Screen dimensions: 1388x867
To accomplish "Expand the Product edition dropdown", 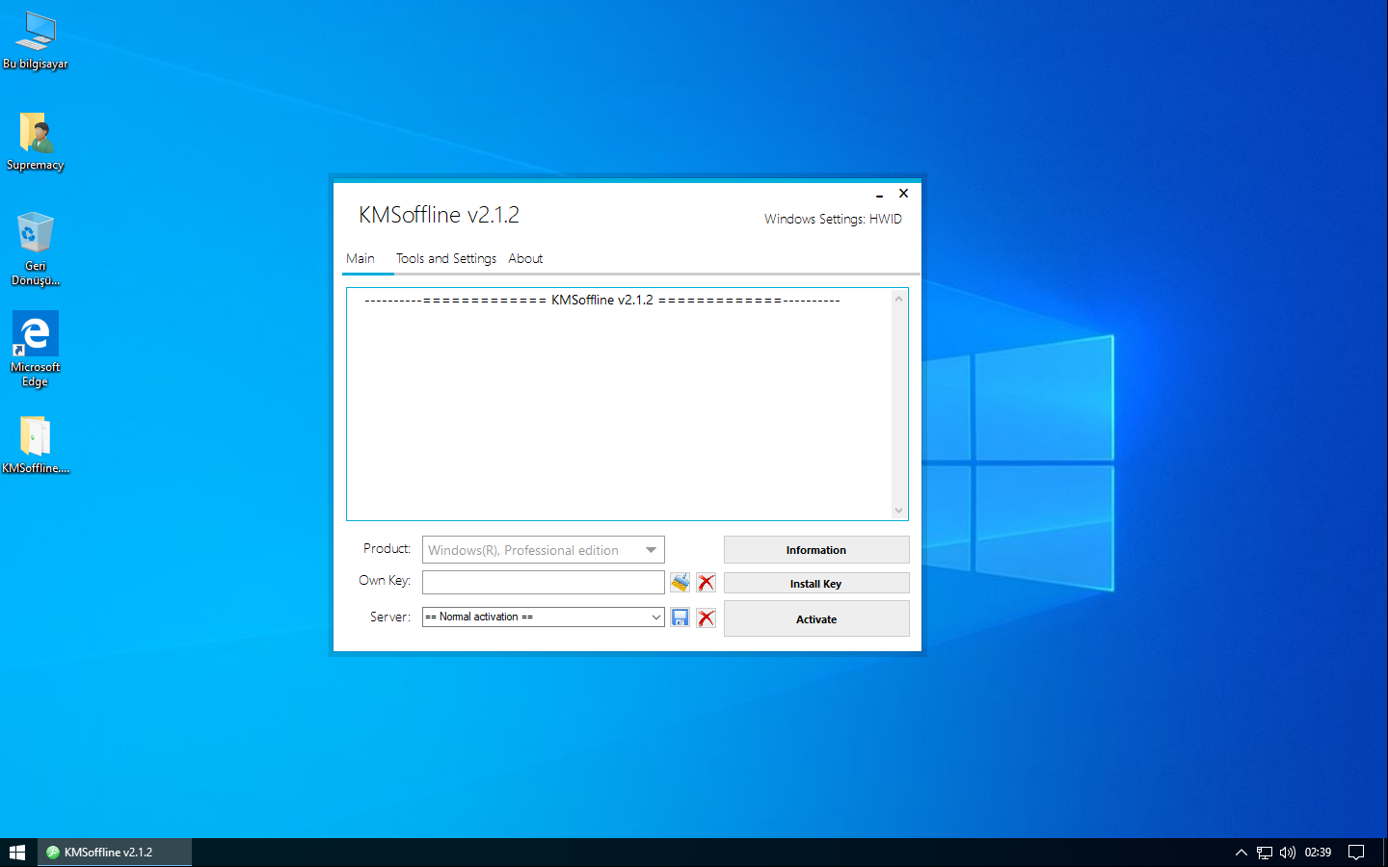I will click(652, 550).
